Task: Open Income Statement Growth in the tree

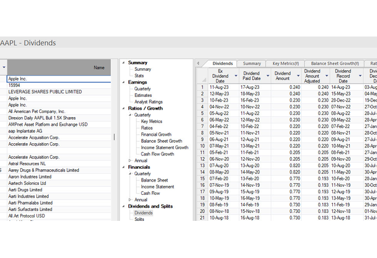Action: tap(165, 147)
